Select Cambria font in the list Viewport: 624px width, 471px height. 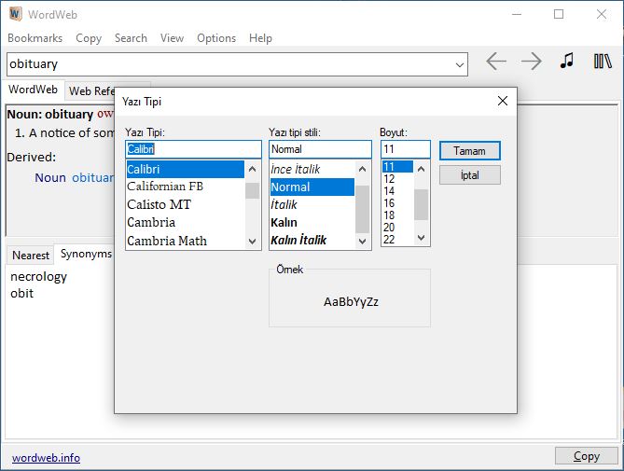click(185, 222)
